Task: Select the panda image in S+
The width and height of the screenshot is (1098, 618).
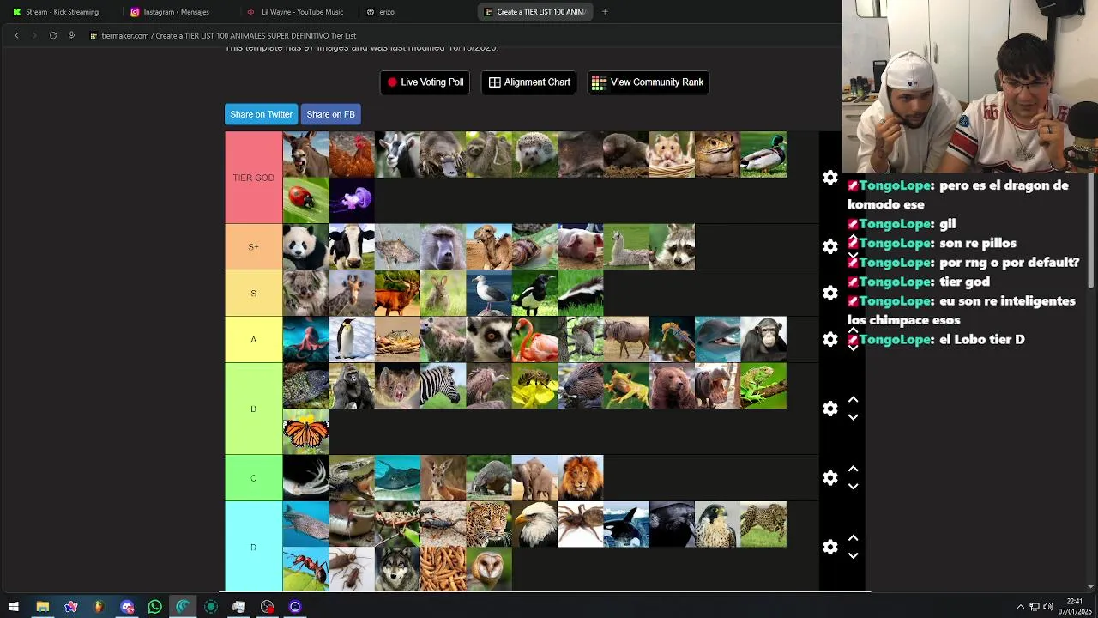Action: pyautogui.click(x=305, y=247)
